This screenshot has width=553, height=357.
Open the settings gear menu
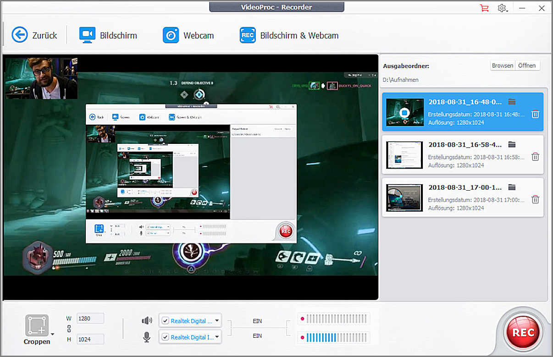(502, 8)
